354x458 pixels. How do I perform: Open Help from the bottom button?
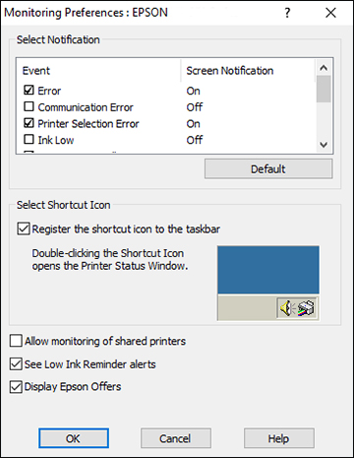pos(279,438)
